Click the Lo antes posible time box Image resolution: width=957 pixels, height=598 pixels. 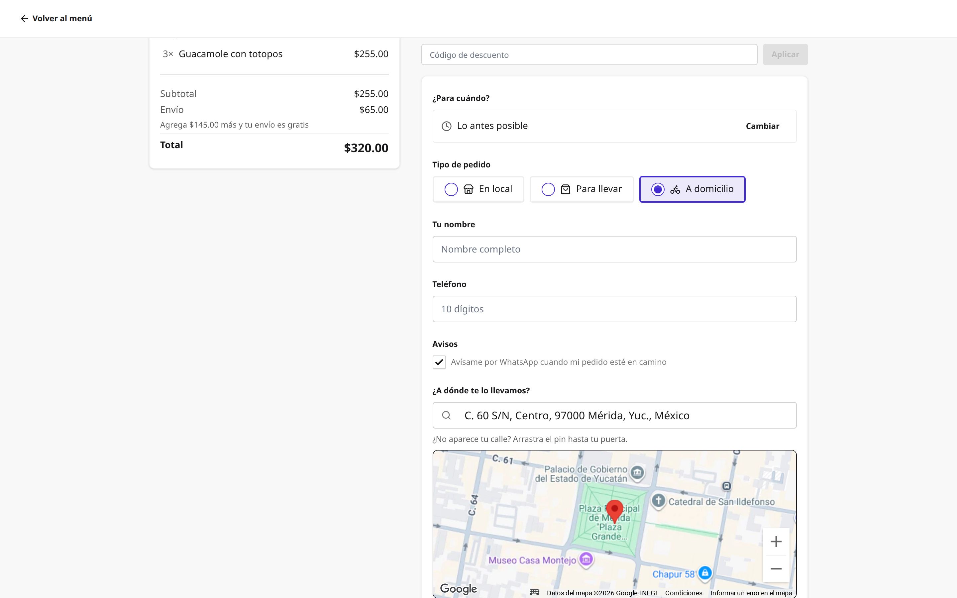[614, 126]
